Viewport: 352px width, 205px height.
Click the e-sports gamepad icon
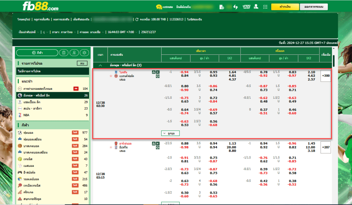tap(20, 172)
